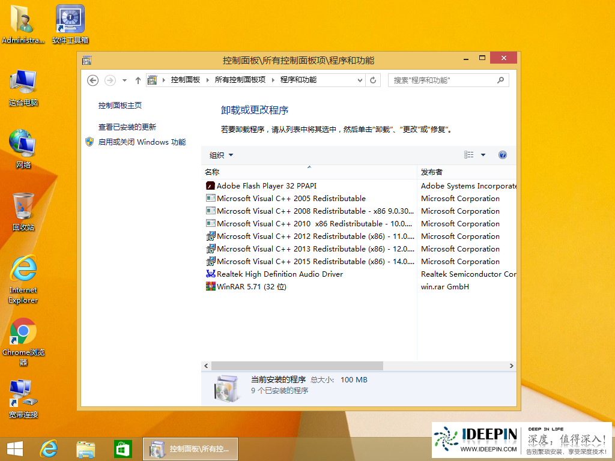
Task: Click the 控制面板 breadcrumb segment
Action: (186, 80)
